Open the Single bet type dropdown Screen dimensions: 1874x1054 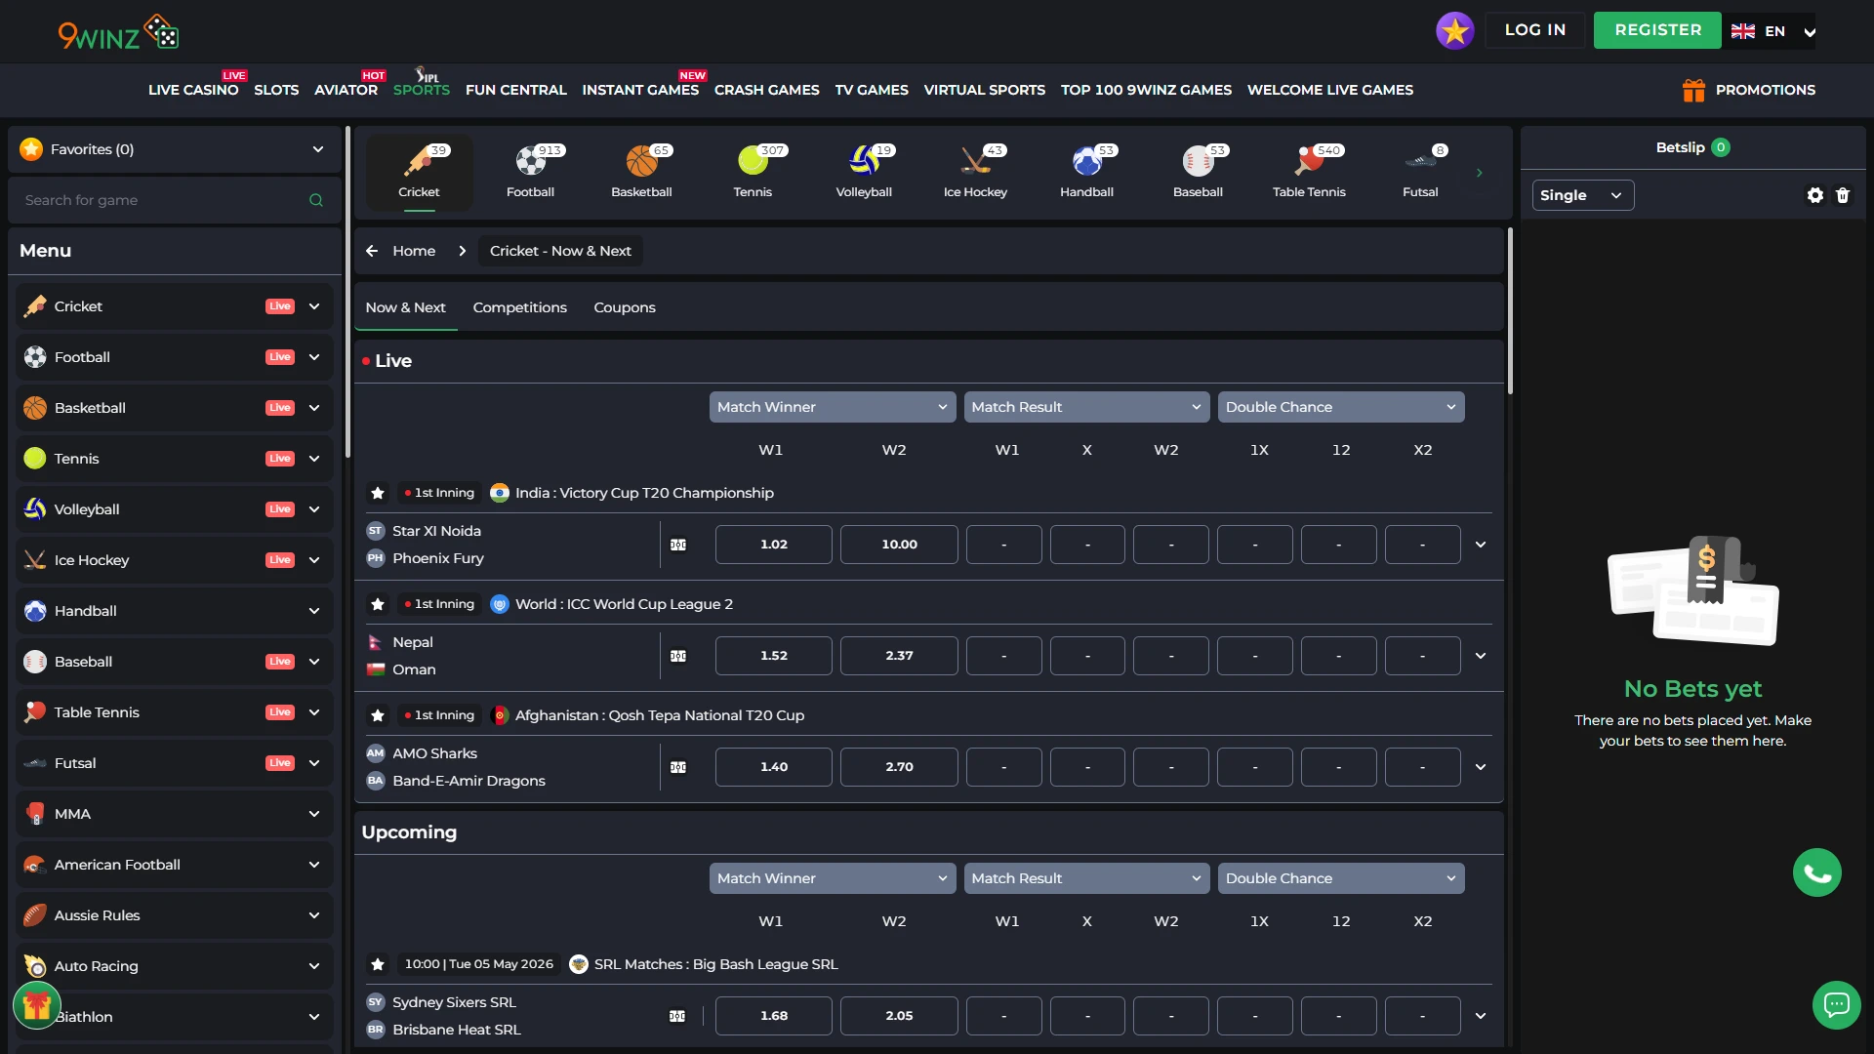point(1582,195)
